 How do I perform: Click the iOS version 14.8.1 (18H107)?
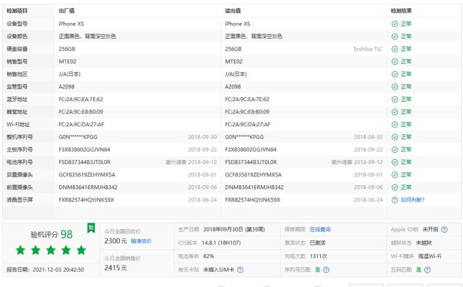point(221,243)
